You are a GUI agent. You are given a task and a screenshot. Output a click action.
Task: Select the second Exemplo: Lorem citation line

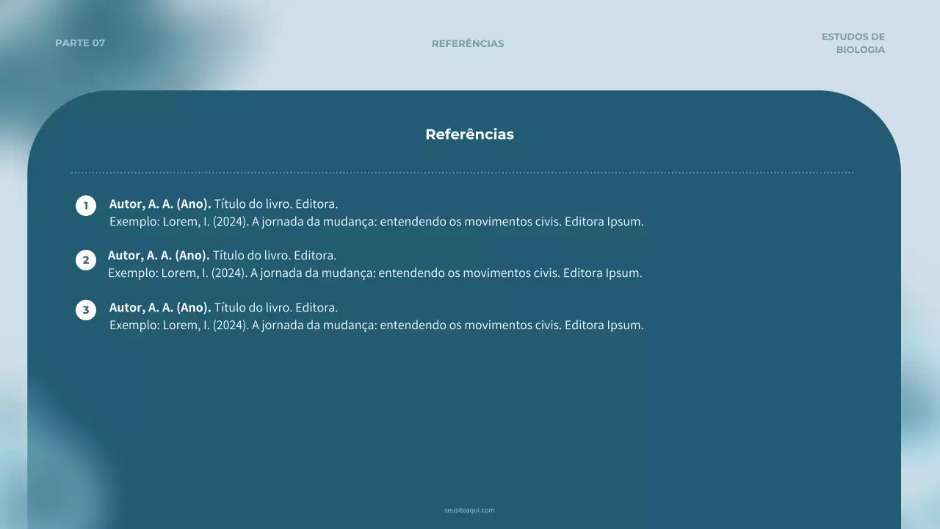click(375, 273)
